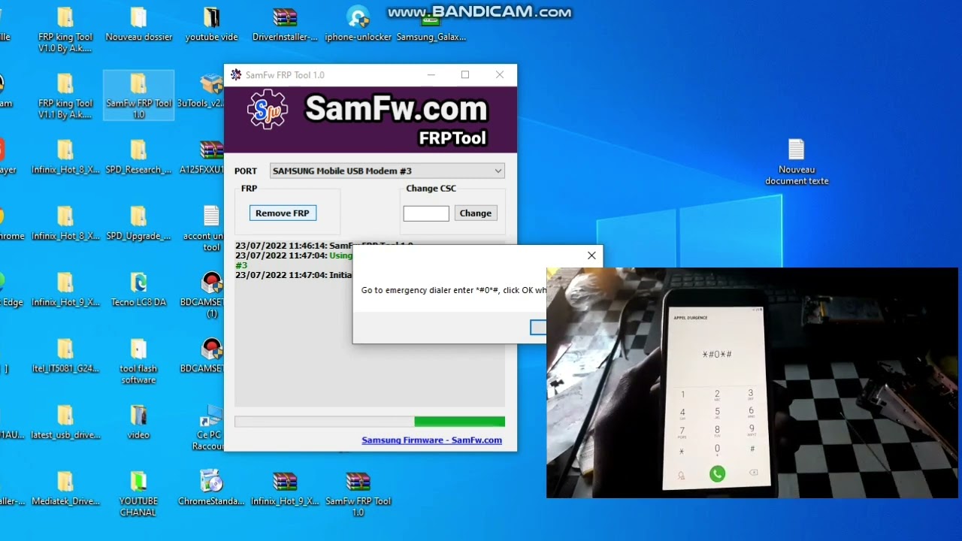This screenshot has height=541, width=962.
Task: Click the OK button in the dialog
Action: [x=538, y=327]
